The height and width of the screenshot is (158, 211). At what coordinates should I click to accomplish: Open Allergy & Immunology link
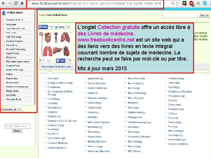click(x=60, y=83)
